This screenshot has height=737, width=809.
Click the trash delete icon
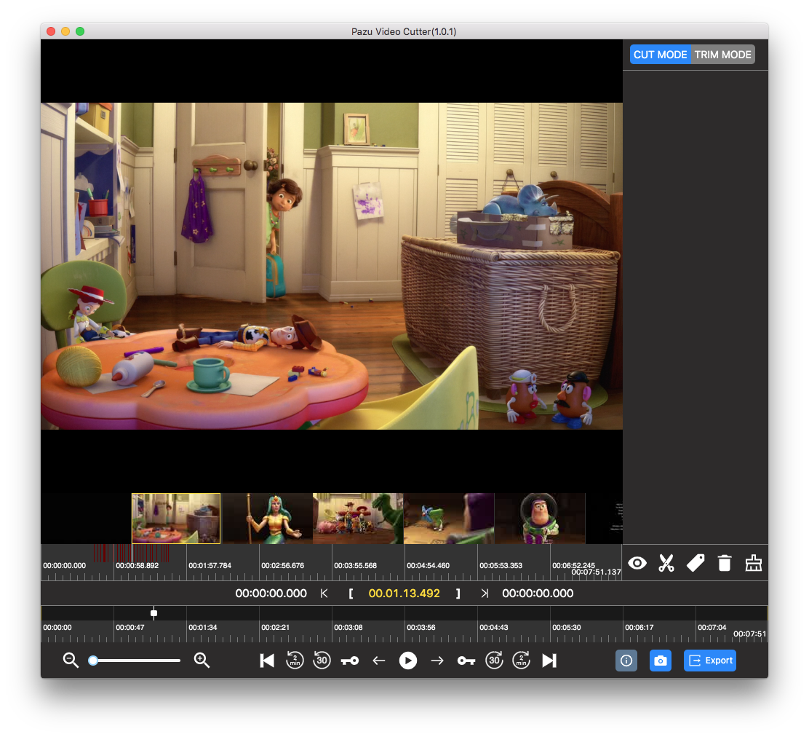click(725, 563)
